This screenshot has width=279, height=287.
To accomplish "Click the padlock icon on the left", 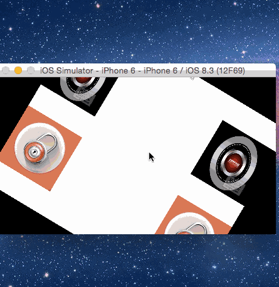I will click(39, 148).
